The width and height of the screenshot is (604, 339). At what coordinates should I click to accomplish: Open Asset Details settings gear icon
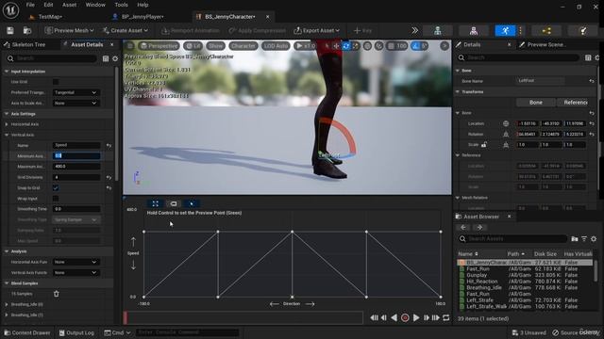pyautogui.click(x=115, y=58)
